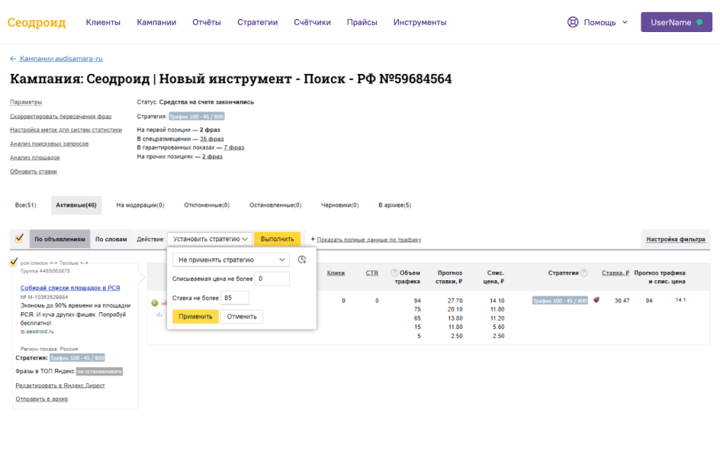The width and height of the screenshot is (720, 468).
Task: Click the Помощь lifebuoy icon
Action: [x=573, y=22]
